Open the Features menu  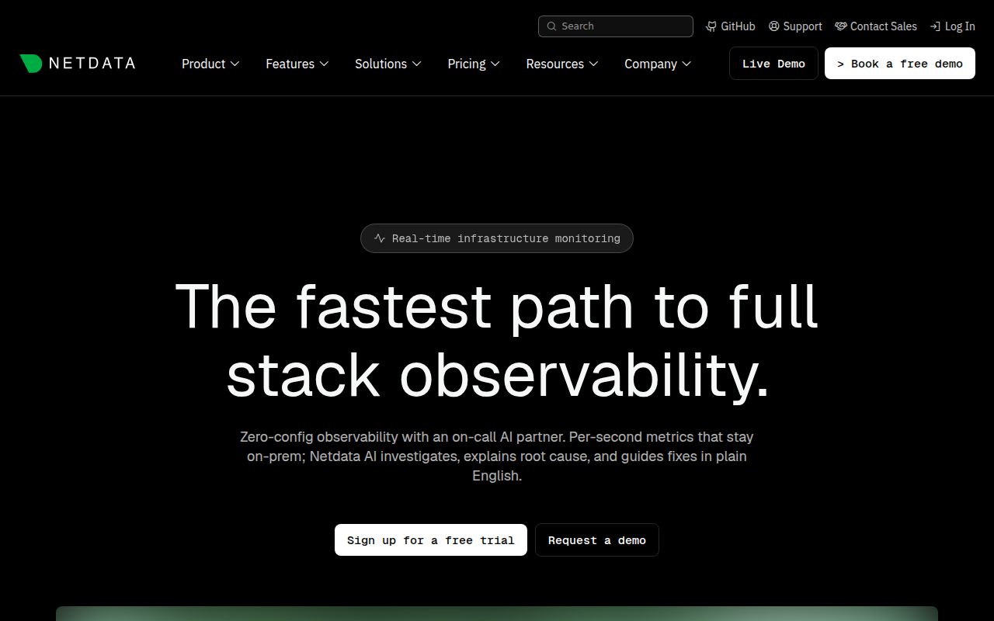tap(297, 64)
